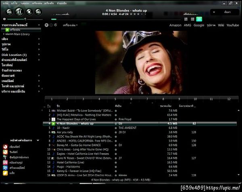Expand the Audio (เสียง) sidebar section
The height and width of the screenshot is (192, 242).
(39, 39)
